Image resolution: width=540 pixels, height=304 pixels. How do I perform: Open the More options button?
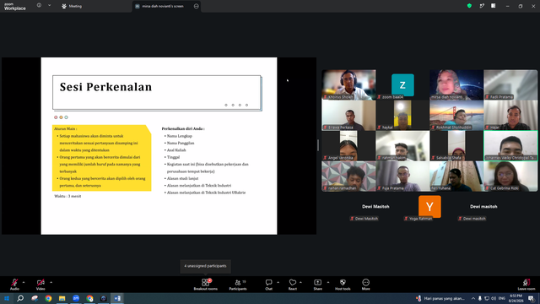tap(365, 285)
